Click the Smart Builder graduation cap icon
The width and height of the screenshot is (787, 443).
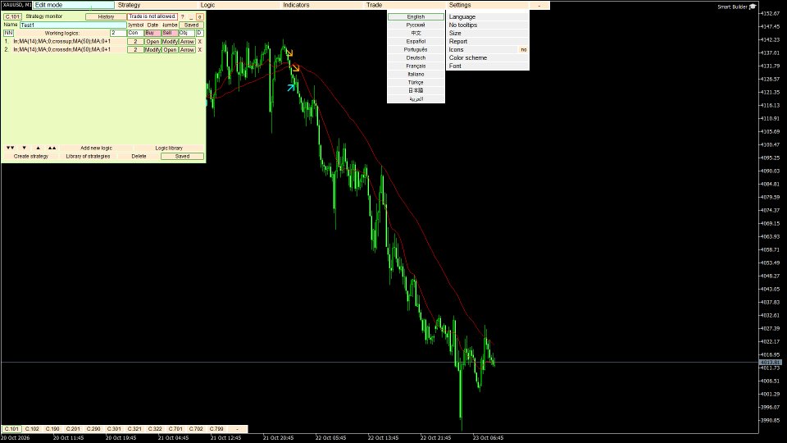click(x=753, y=7)
